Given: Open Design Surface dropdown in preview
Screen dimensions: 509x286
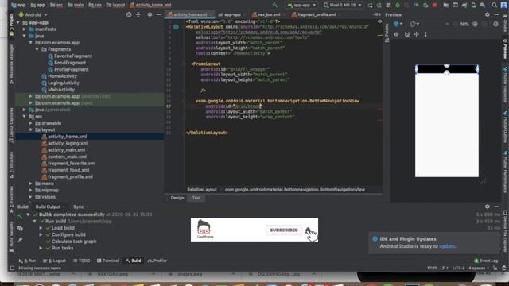Looking at the screenshot, I should click(398, 24).
